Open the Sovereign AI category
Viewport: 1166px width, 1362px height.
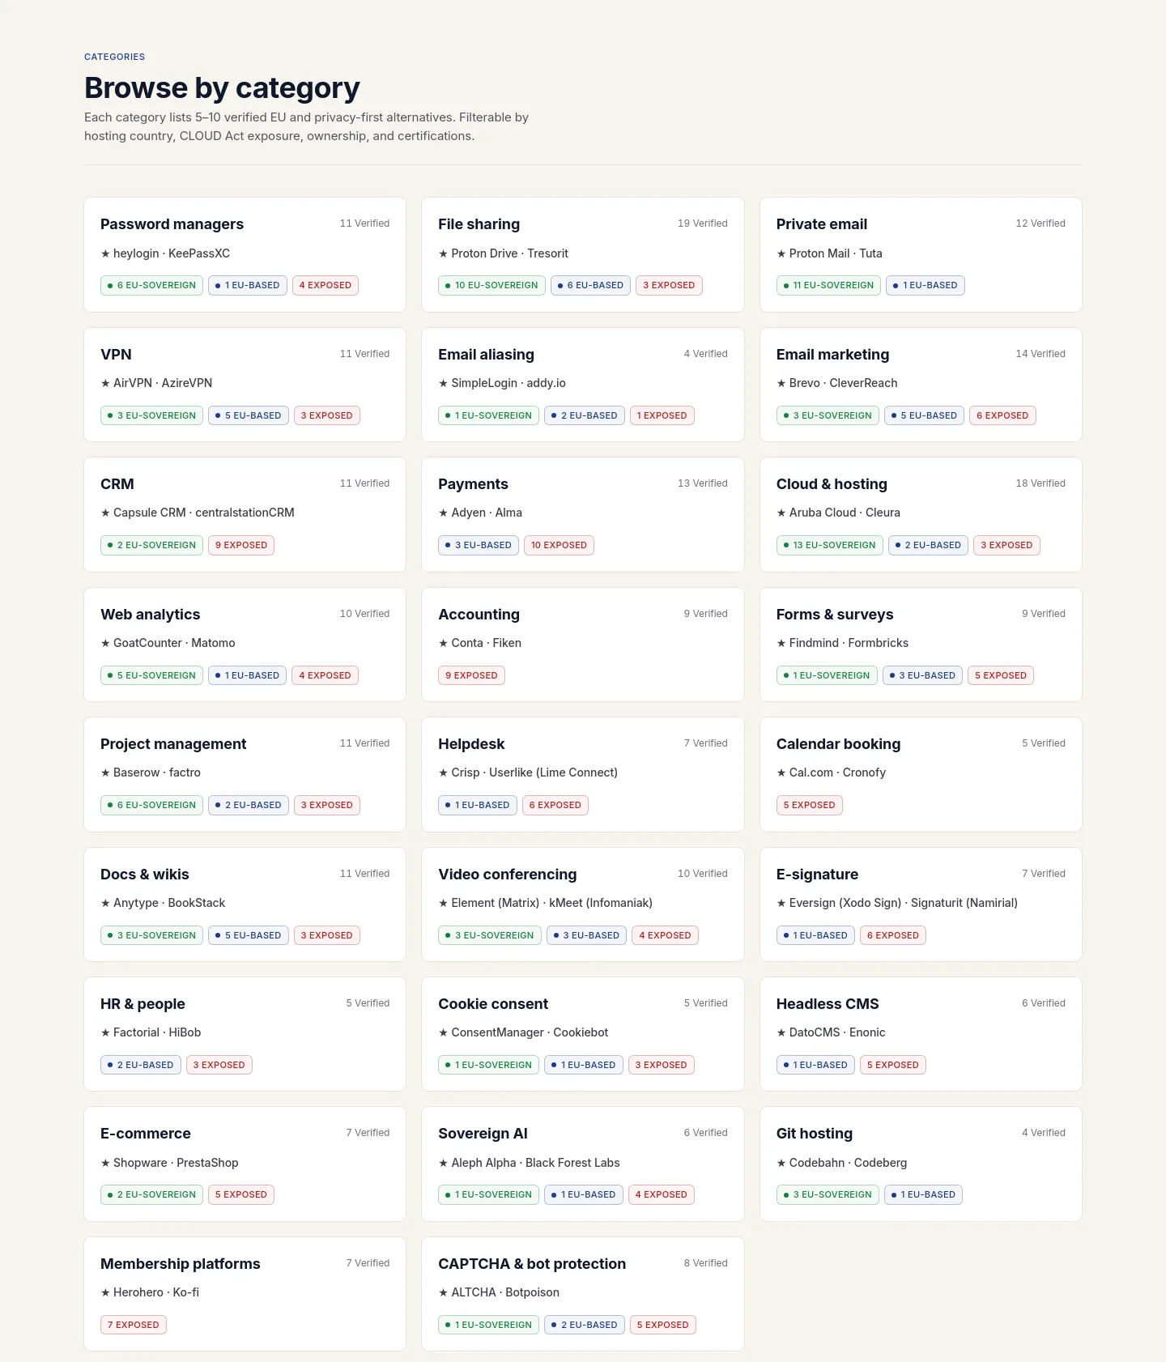[583, 1164]
